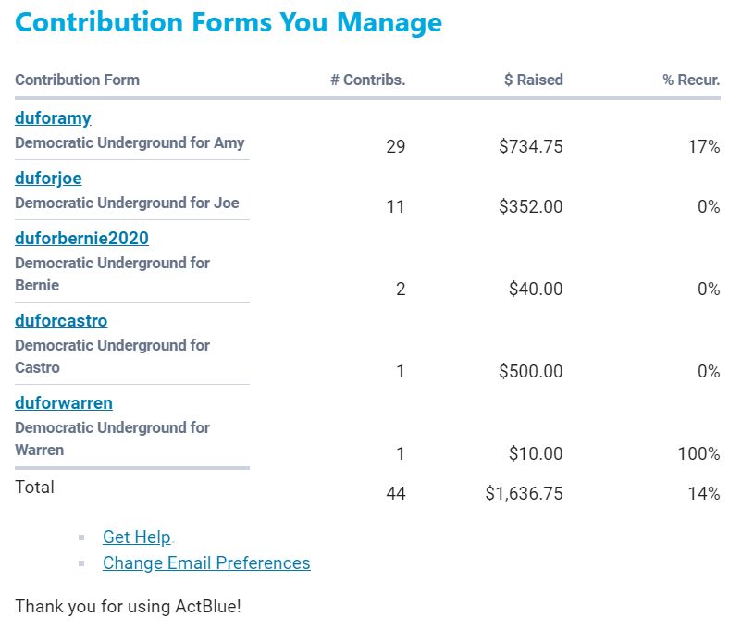Viewport: 754px width, 630px height.
Task: Open the duforamy contribution form link
Action: click(x=53, y=118)
